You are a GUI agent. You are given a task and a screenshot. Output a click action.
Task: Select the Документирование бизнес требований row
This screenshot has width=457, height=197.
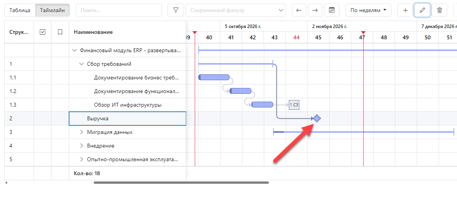(x=136, y=77)
